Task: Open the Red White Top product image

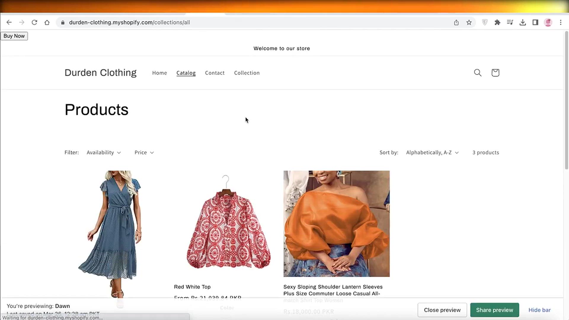Action: (x=227, y=224)
